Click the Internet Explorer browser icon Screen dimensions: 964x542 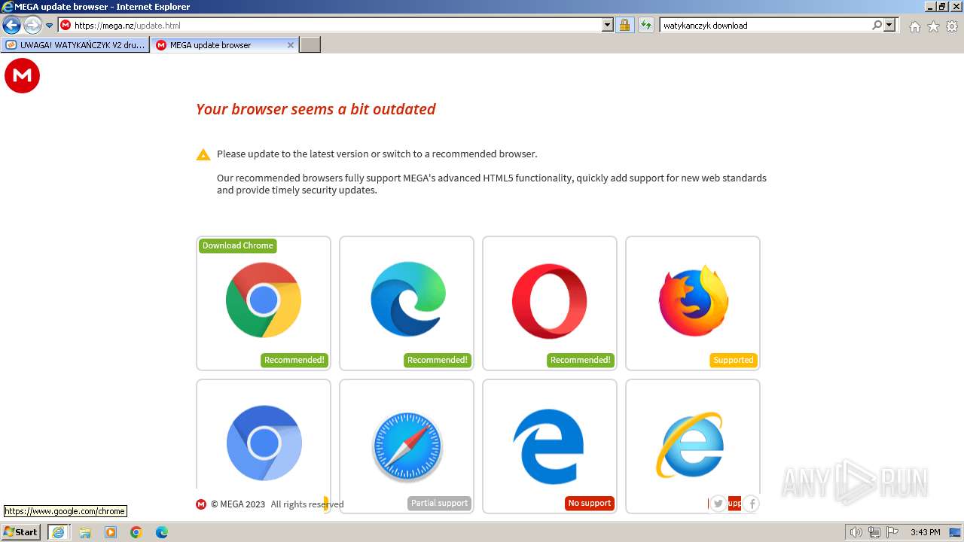pyautogui.click(x=690, y=444)
